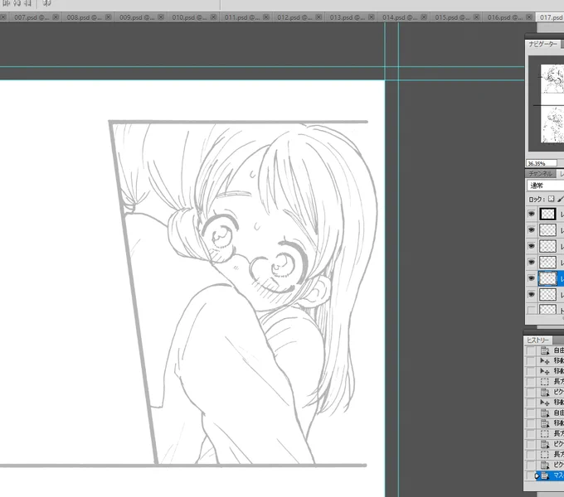The height and width of the screenshot is (497, 564).
Task: Close the 007.psd tab with its X
Action: (56, 17)
